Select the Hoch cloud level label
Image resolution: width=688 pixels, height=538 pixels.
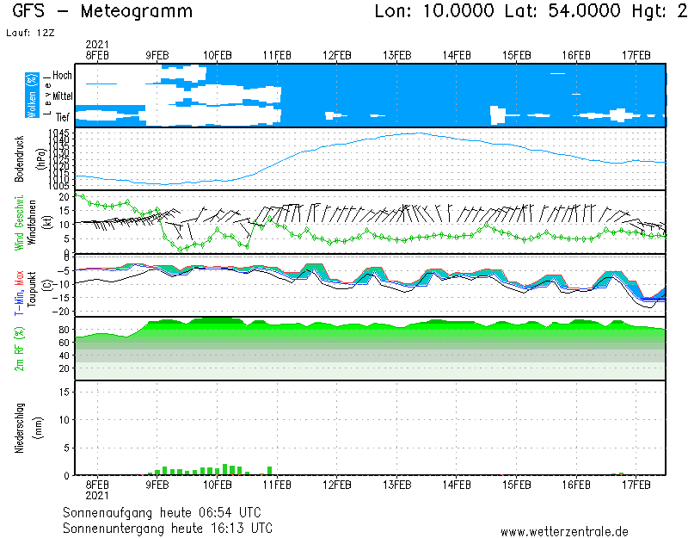(62, 76)
